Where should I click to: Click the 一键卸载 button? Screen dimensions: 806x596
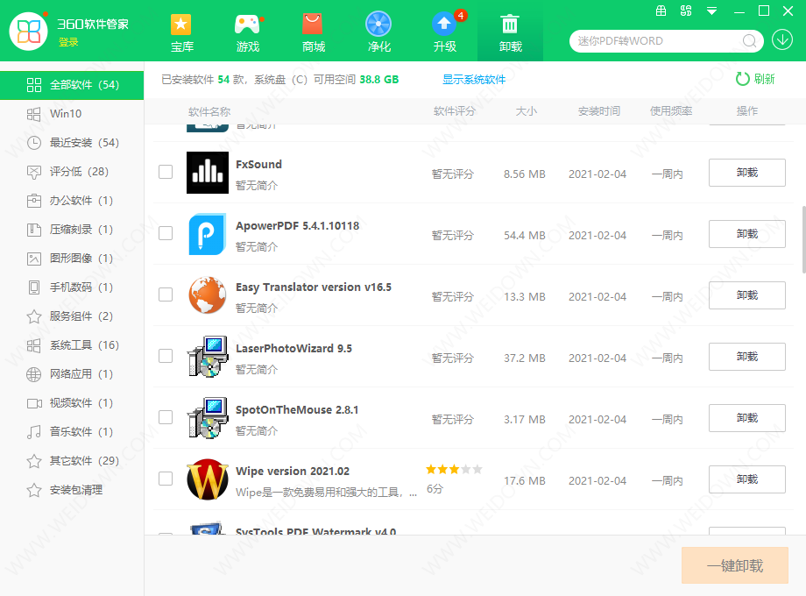click(x=734, y=565)
